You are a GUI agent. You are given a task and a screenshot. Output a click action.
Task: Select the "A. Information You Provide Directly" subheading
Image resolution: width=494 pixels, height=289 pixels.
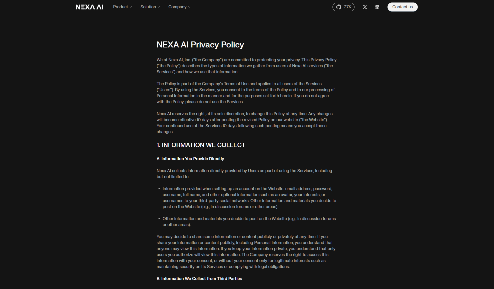(190, 159)
